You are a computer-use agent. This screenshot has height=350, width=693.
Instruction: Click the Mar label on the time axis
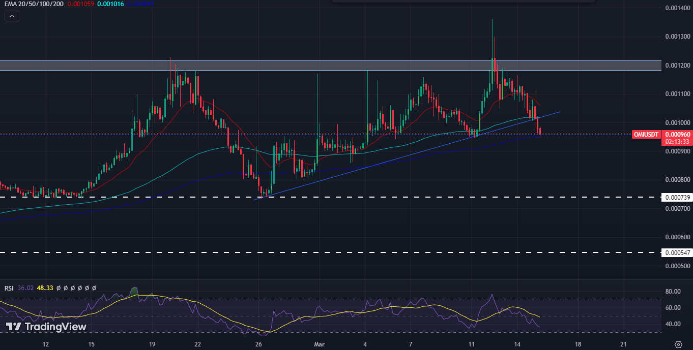[x=320, y=344]
